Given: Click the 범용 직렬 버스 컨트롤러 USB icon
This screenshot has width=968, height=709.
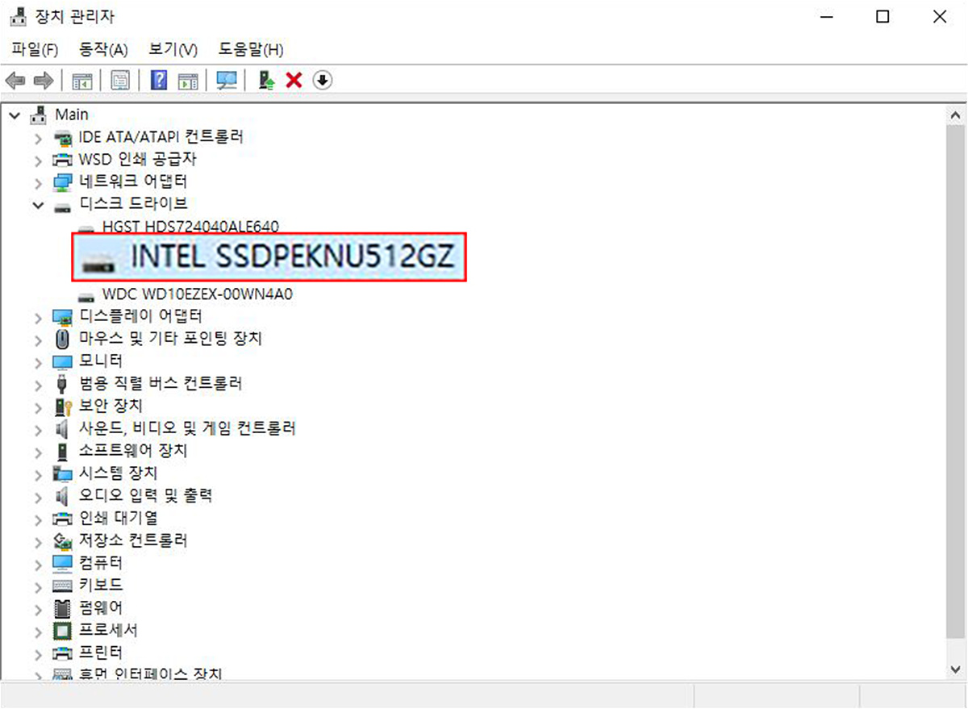Looking at the screenshot, I should 62,383.
